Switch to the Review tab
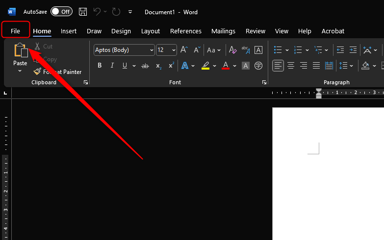This screenshot has width=384, height=240. coord(256,31)
